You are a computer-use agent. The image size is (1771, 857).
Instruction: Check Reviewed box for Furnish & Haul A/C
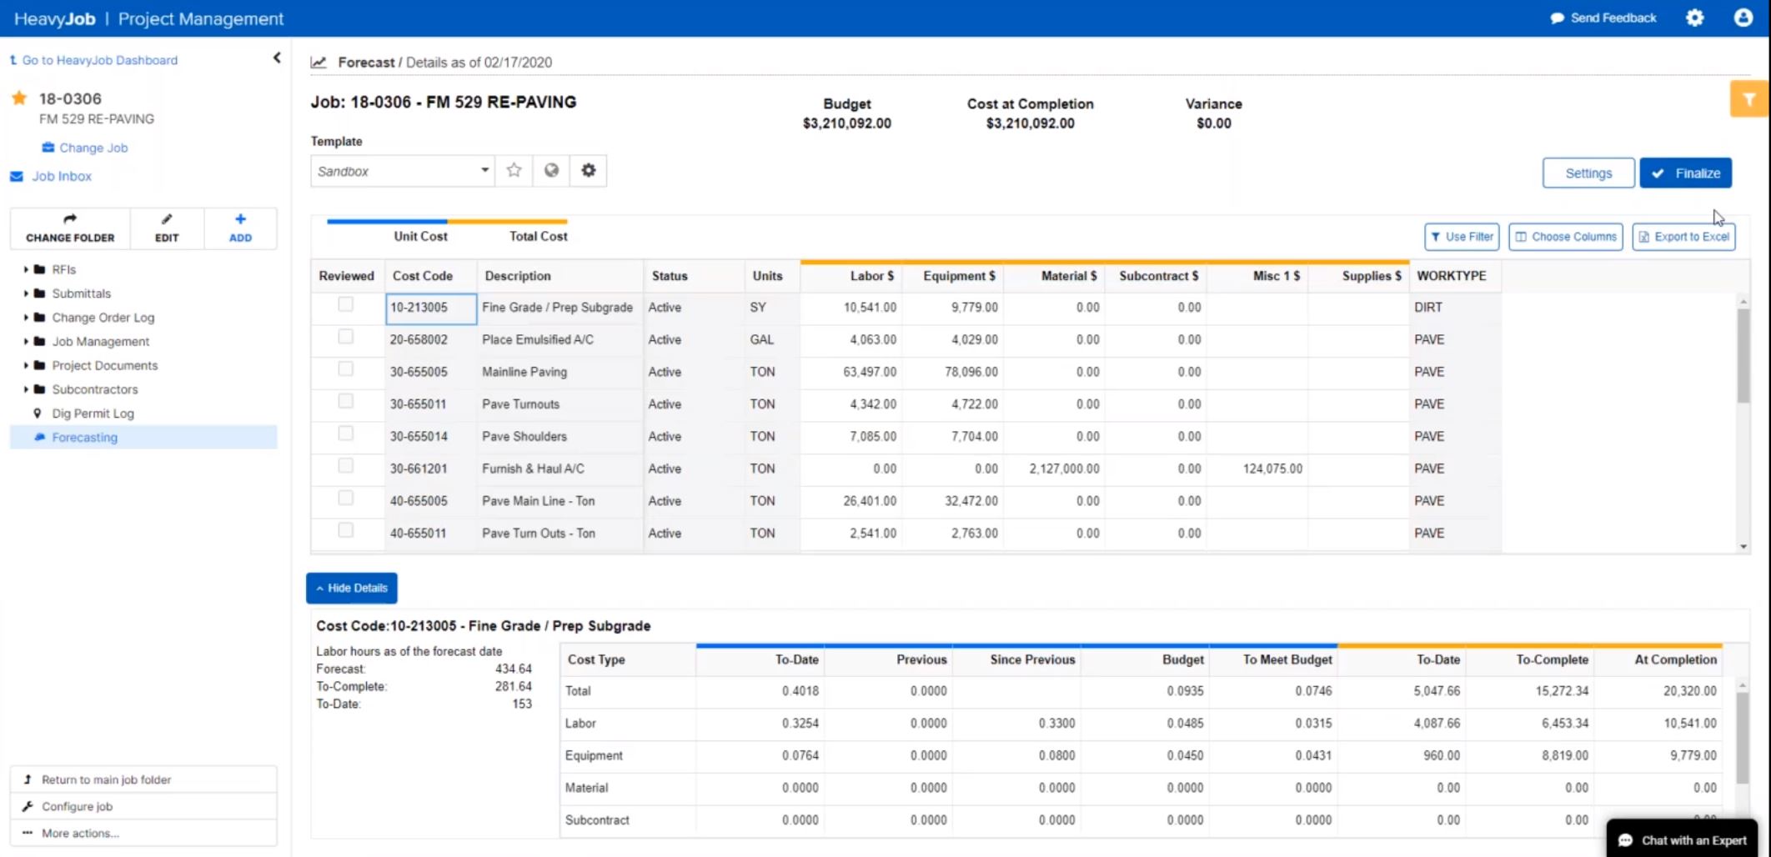346,466
